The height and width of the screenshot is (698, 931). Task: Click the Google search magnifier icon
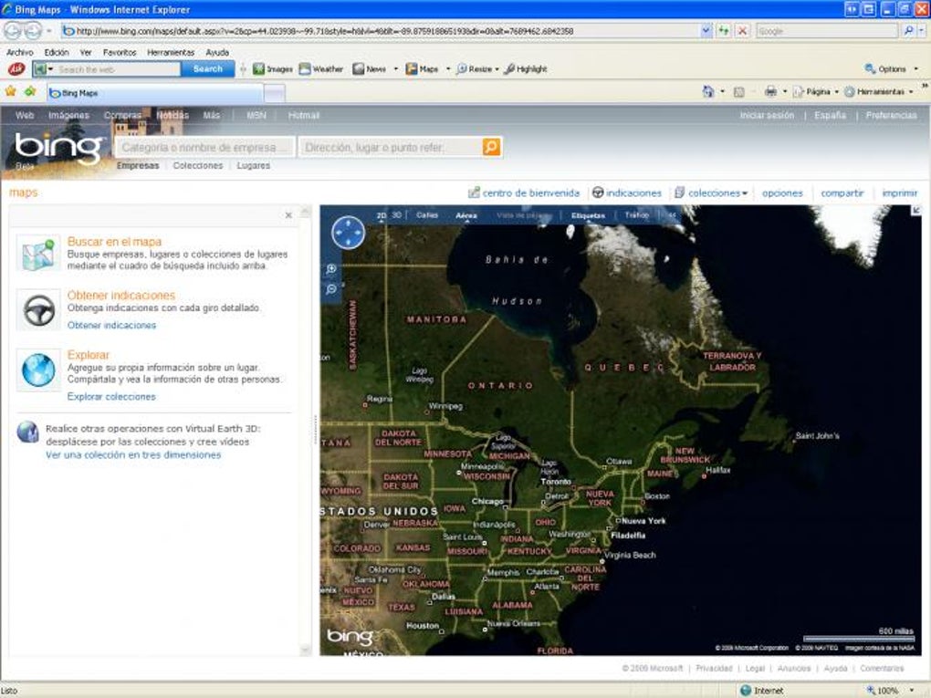908,31
